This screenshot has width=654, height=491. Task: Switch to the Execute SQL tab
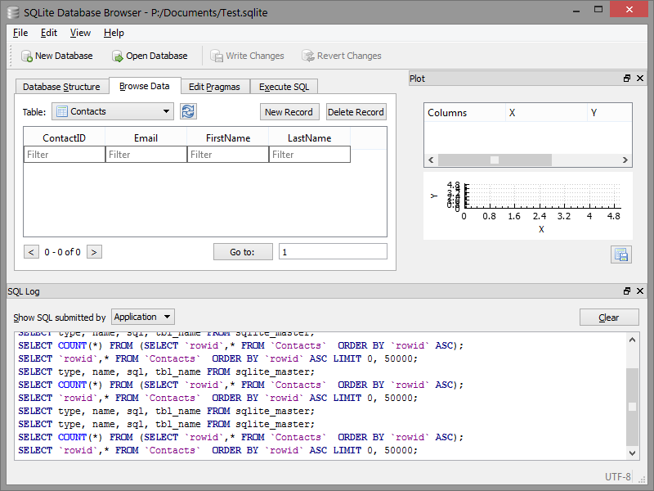[284, 85]
